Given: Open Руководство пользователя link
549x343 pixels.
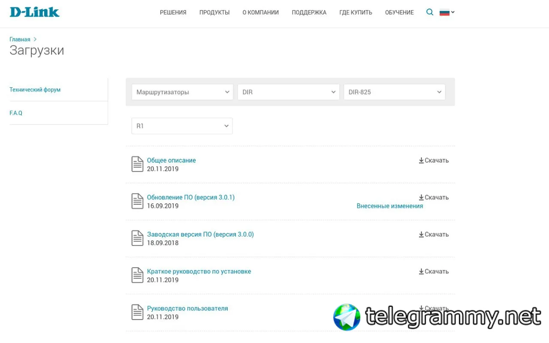Looking at the screenshot, I should 187,308.
